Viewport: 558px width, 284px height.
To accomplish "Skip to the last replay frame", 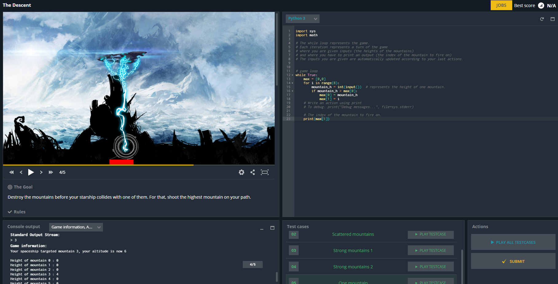I will 51,172.
